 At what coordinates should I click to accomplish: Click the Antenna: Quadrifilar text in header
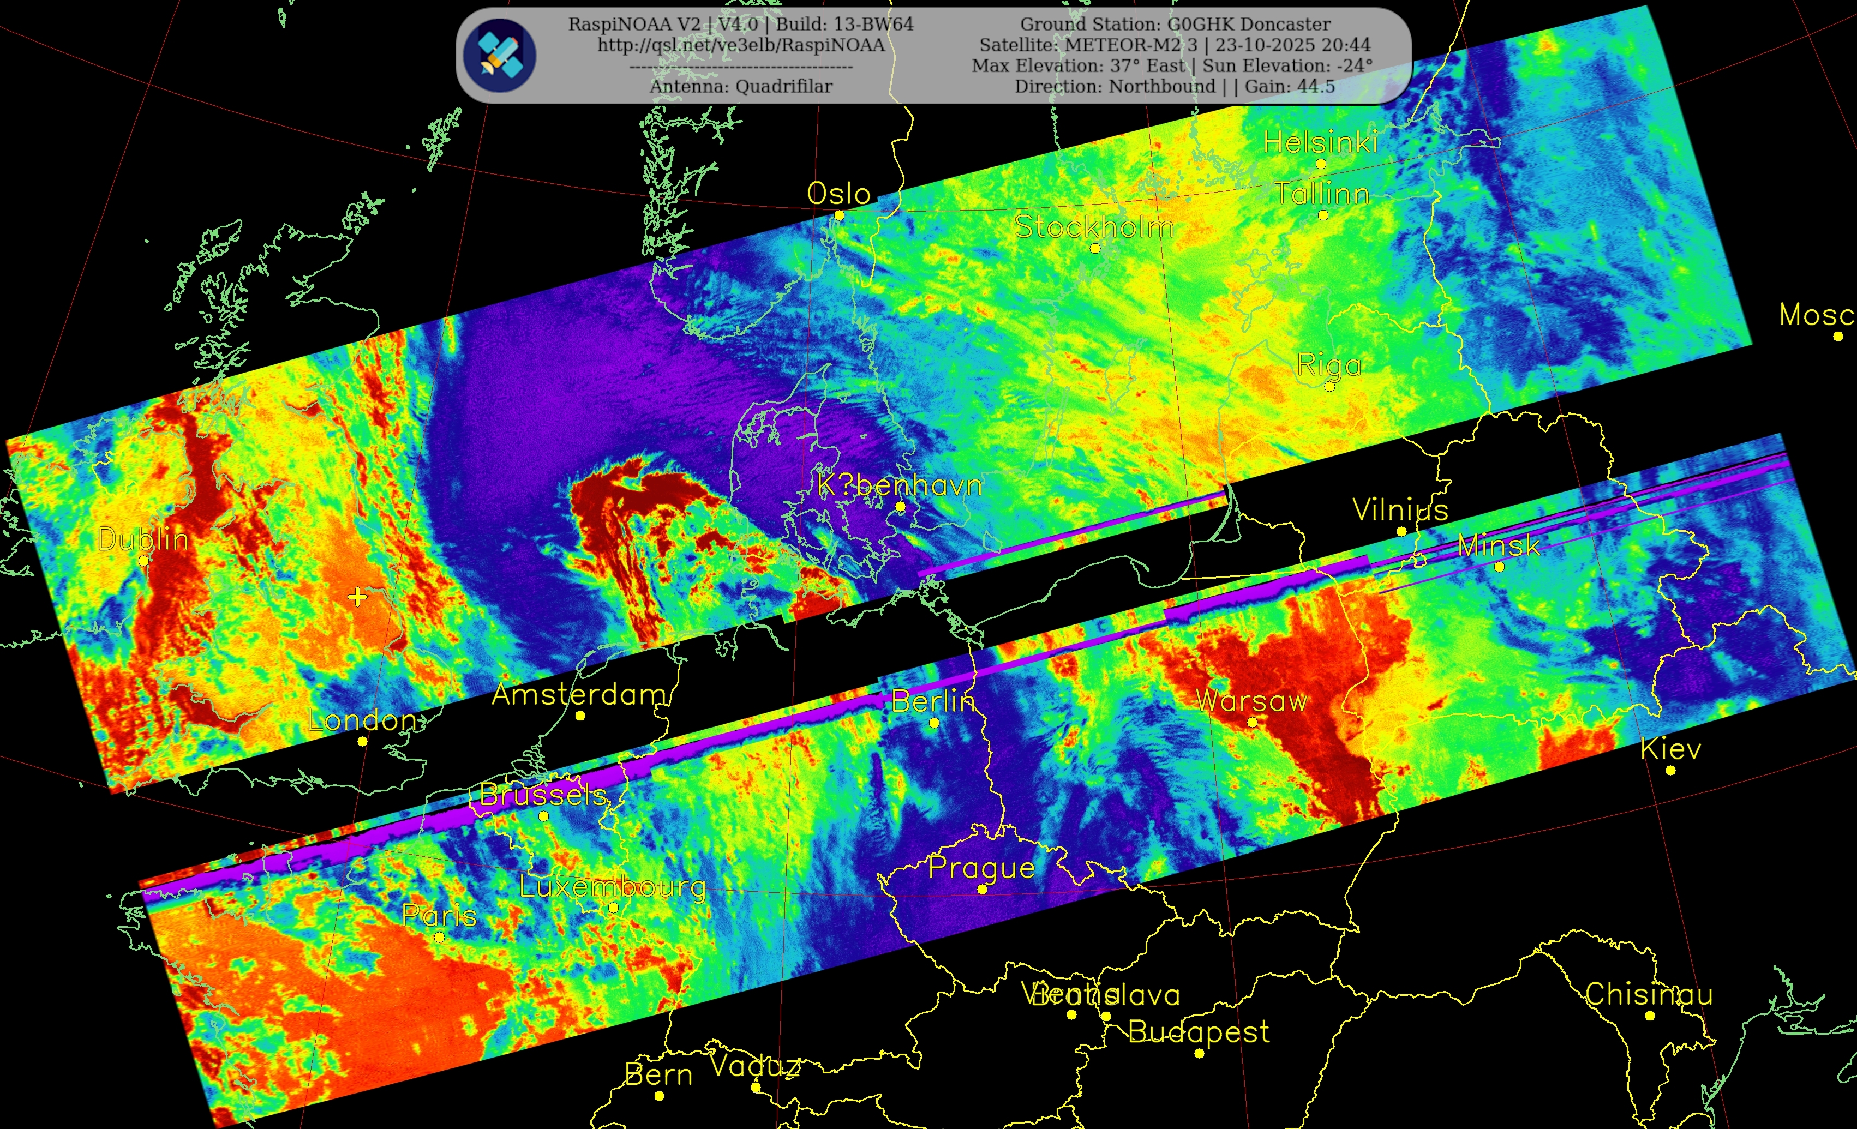pyautogui.click(x=741, y=87)
